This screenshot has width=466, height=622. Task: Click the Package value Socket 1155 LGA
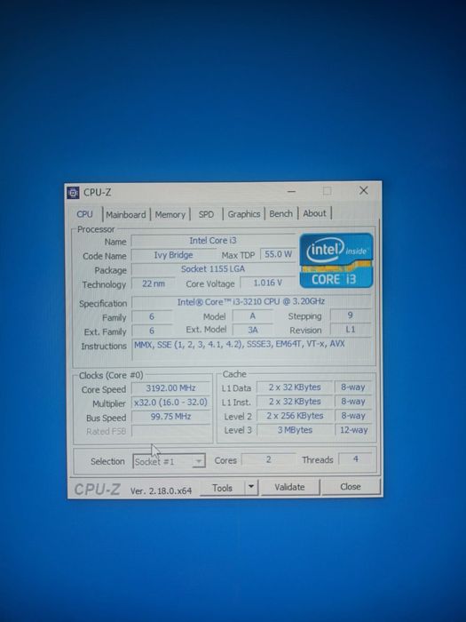point(213,269)
